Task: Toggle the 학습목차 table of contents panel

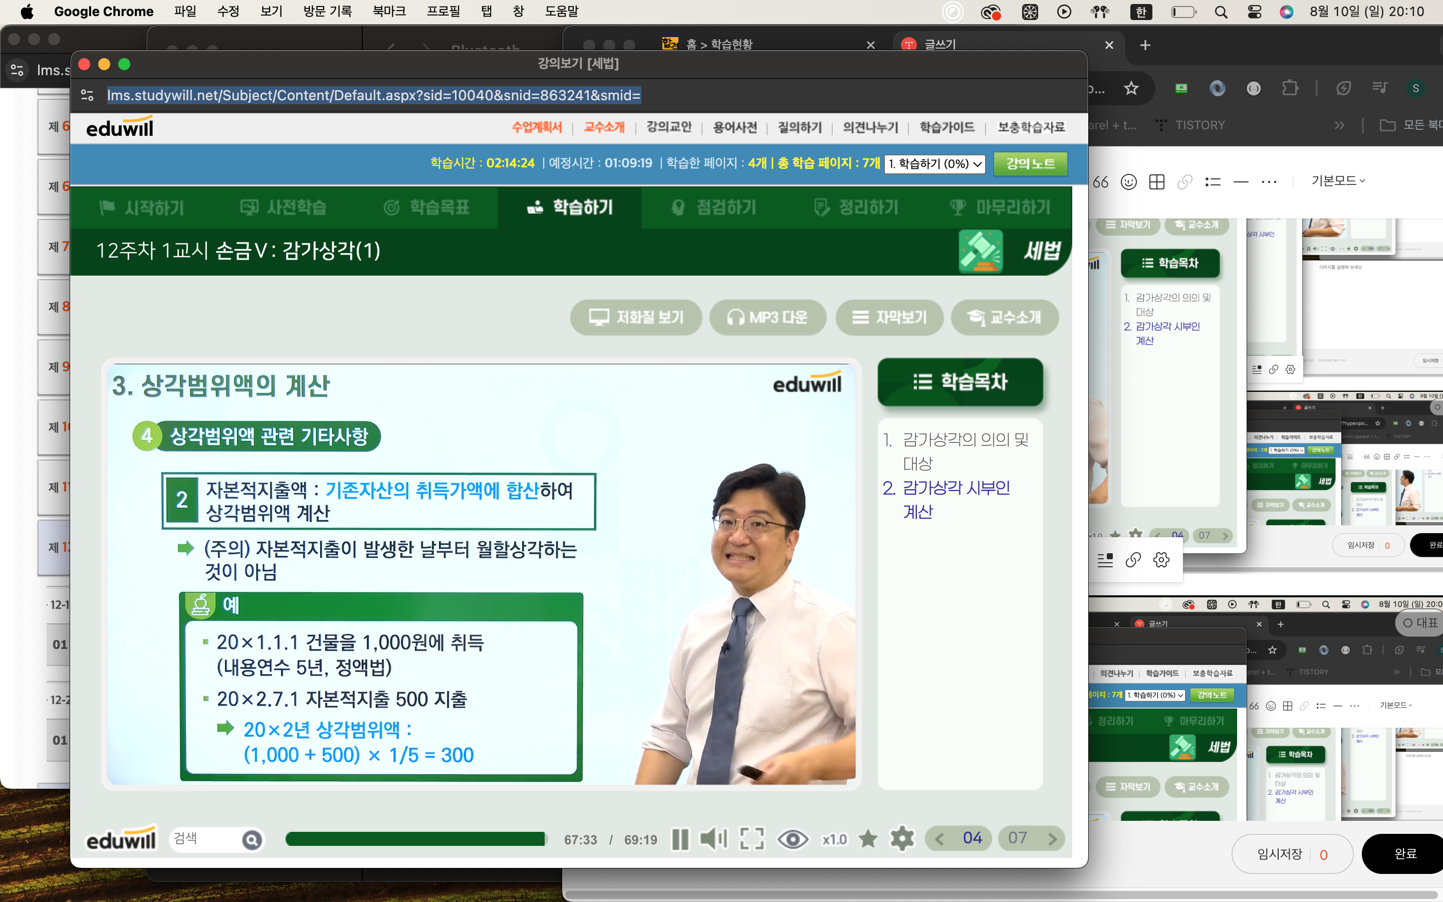Action: [960, 382]
